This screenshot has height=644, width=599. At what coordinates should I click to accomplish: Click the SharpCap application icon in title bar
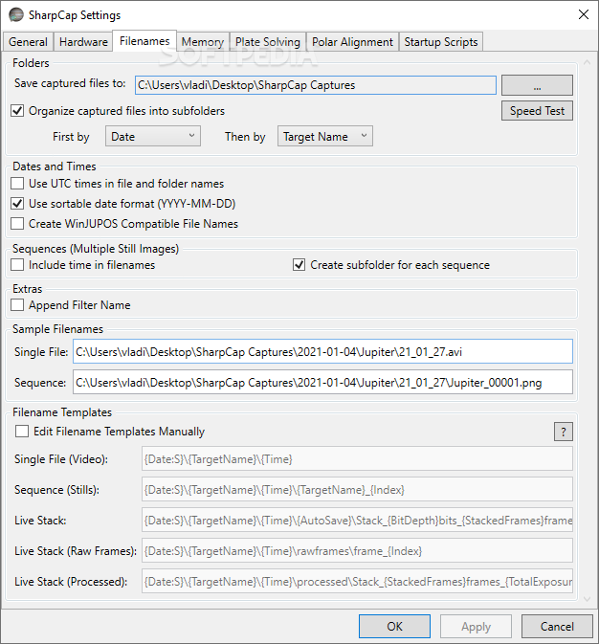point(16,14)
